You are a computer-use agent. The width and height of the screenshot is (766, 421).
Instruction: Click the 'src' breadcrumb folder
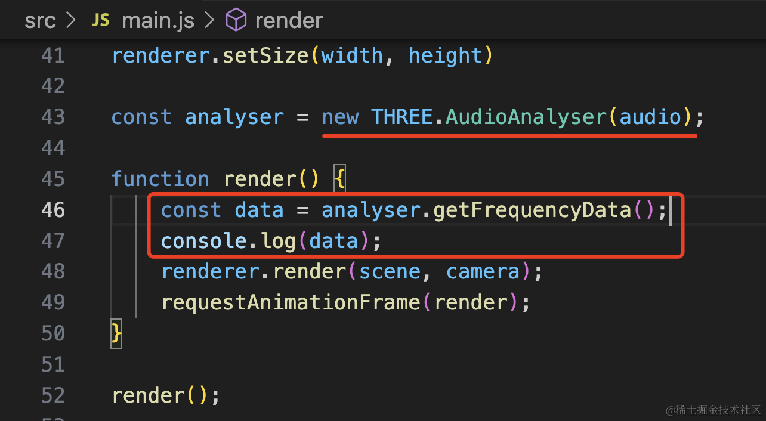point(41,21)
